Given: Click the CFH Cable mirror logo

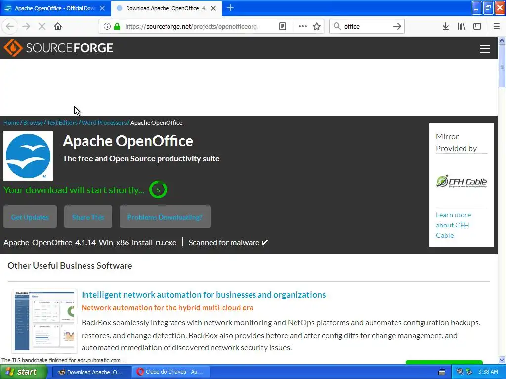Looking at the screenshot, I should pyautogui.click(x=462, y=182).
